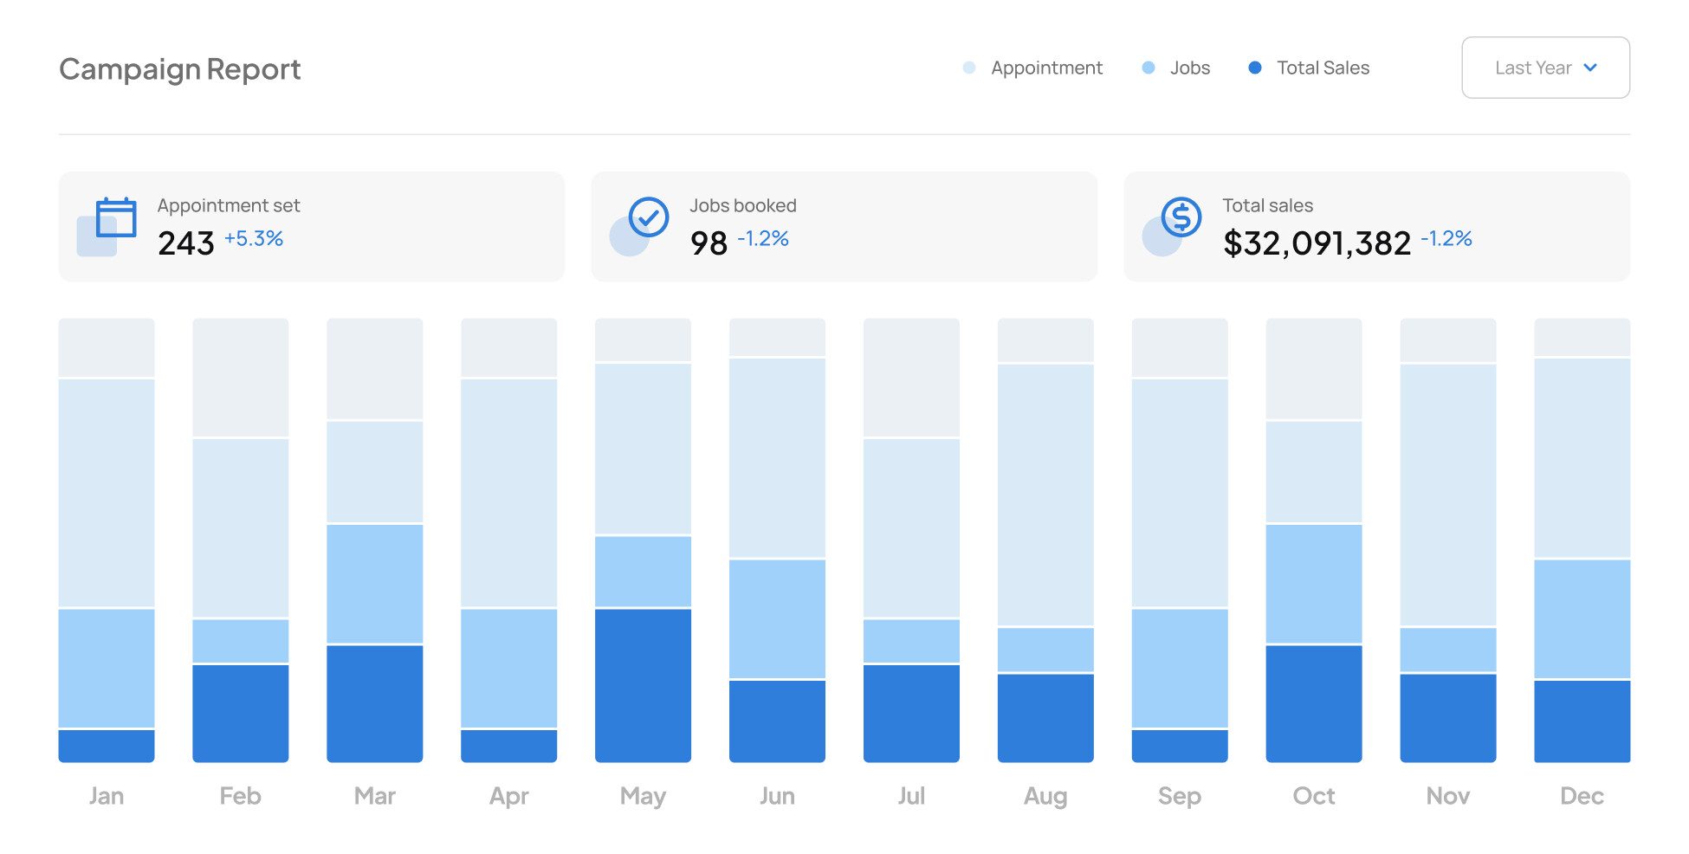Click the Oct total sales dark bar segment
Image resolution: width=1689 pixels, height=854 pixels.
1314,704
